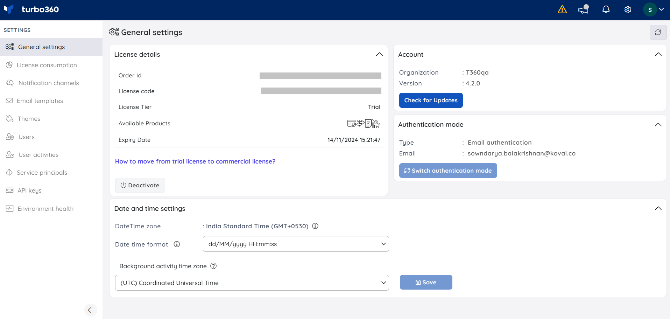Click the settings gear icon in header
Viewport: 670px width, 319px height.
(x=628, y=10)
